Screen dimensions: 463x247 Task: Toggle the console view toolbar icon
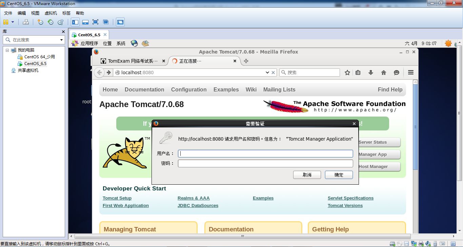coord(120,22)
